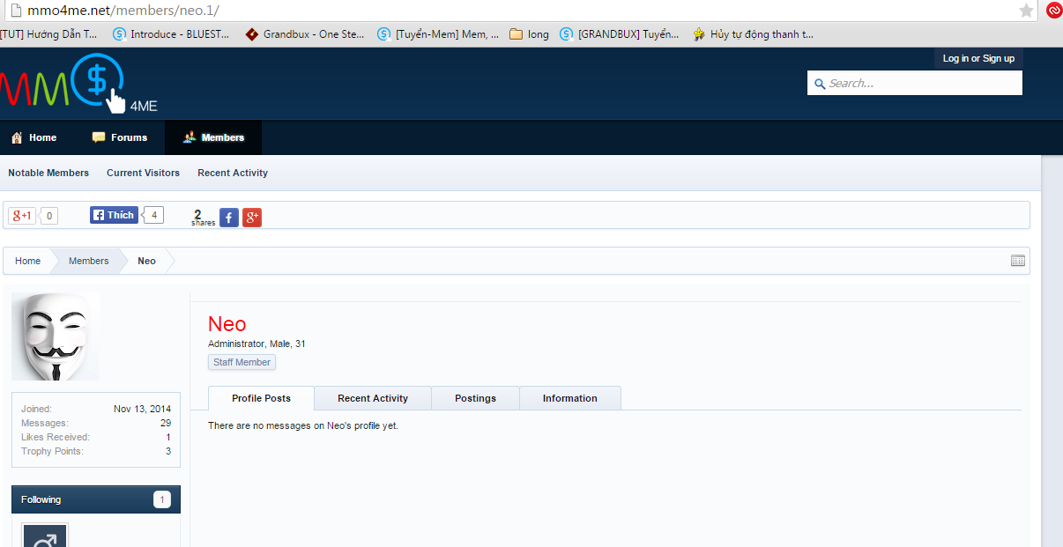Open the [GRANDBUX] Tuyển bookmark
1063x547 pixels.
click(x=621, y=34)
